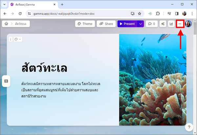Reload the page
Viewport: 197px width, 135px height.
[x=20, y=13]
